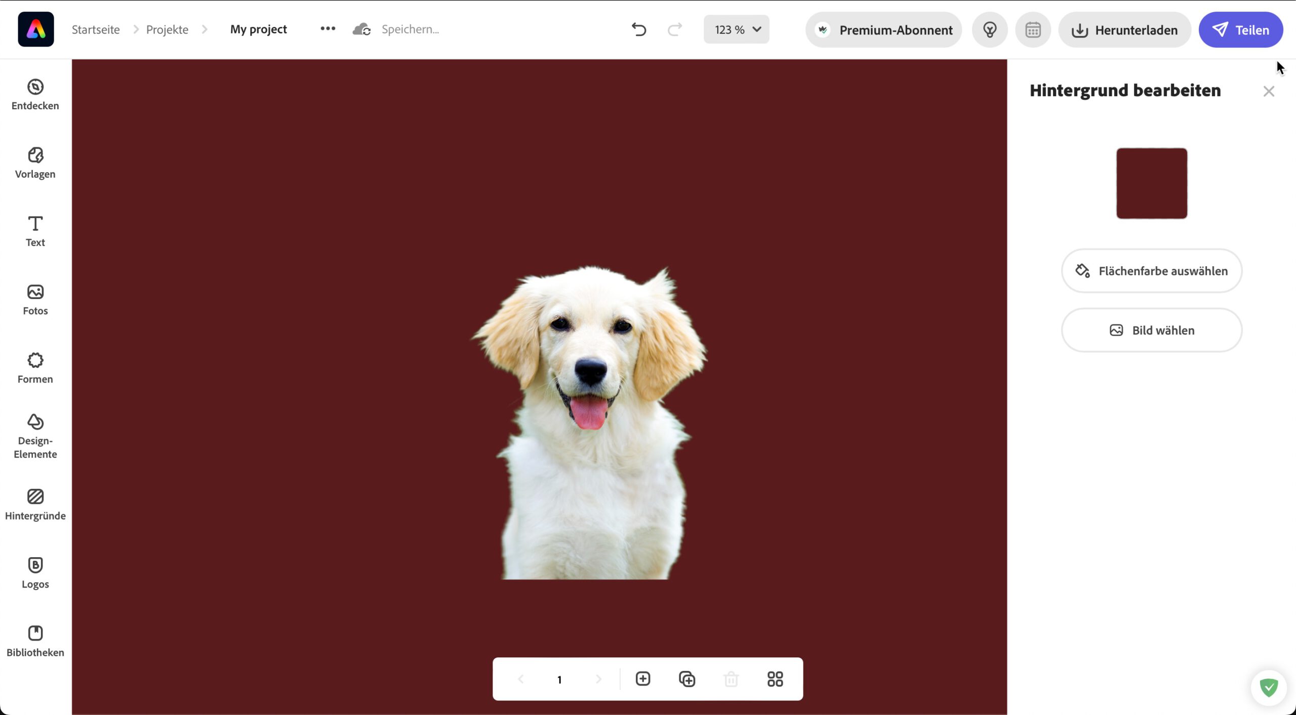Image resolution: width=1296 pixels, height=715 pixels.
Task: Open the Fotos panel
Action: (35, 299)
